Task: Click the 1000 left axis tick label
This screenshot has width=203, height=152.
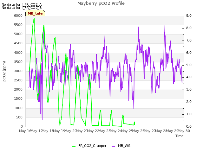Action: [18, 108]
